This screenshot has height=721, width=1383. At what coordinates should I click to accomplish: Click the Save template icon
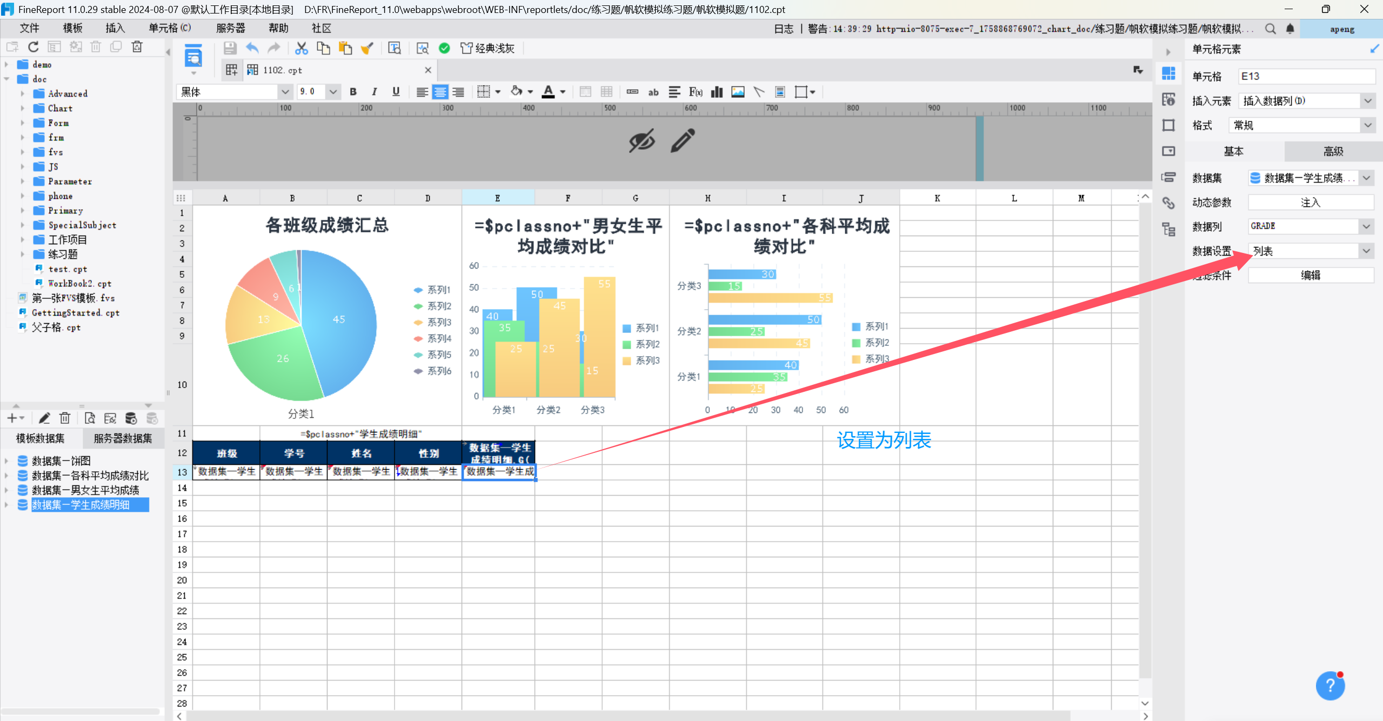point(230,48)
